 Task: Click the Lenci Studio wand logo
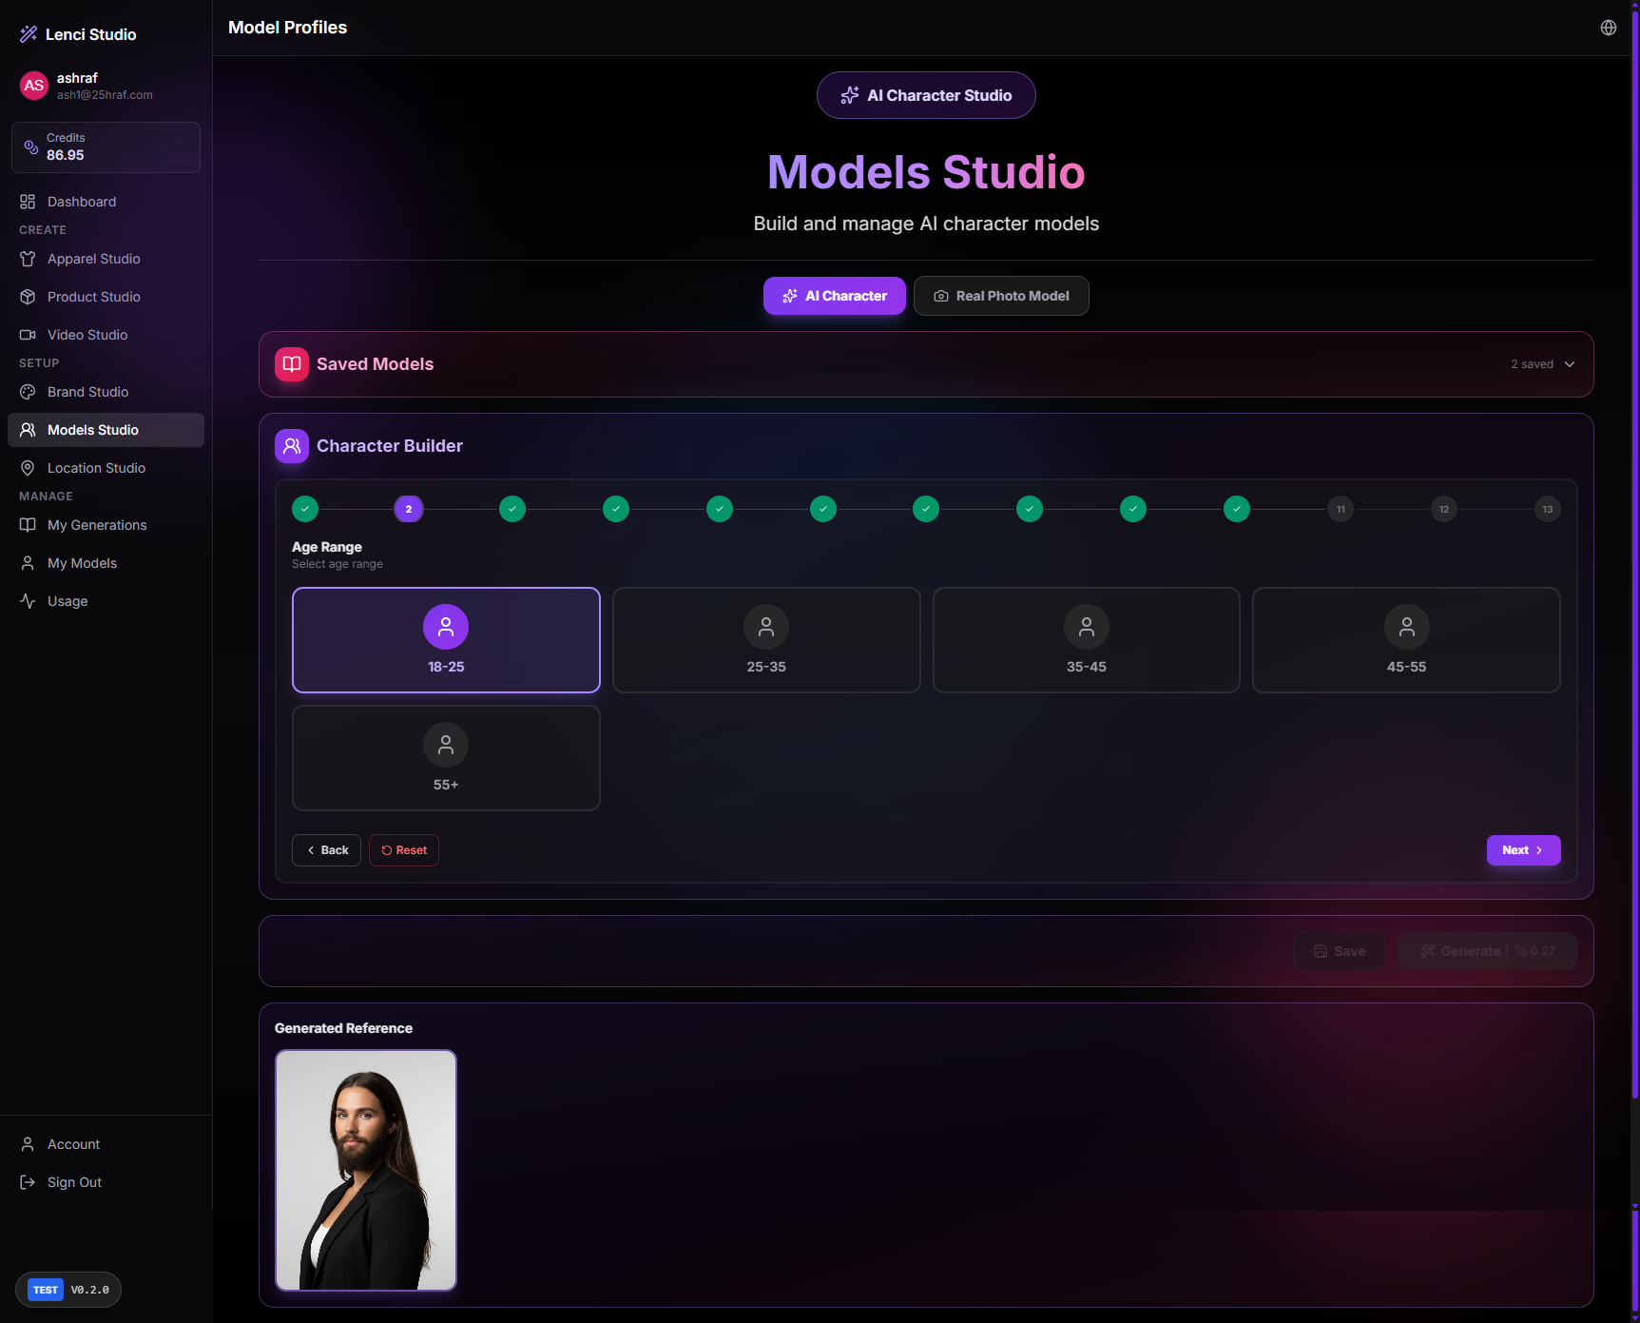coord(29,34)
